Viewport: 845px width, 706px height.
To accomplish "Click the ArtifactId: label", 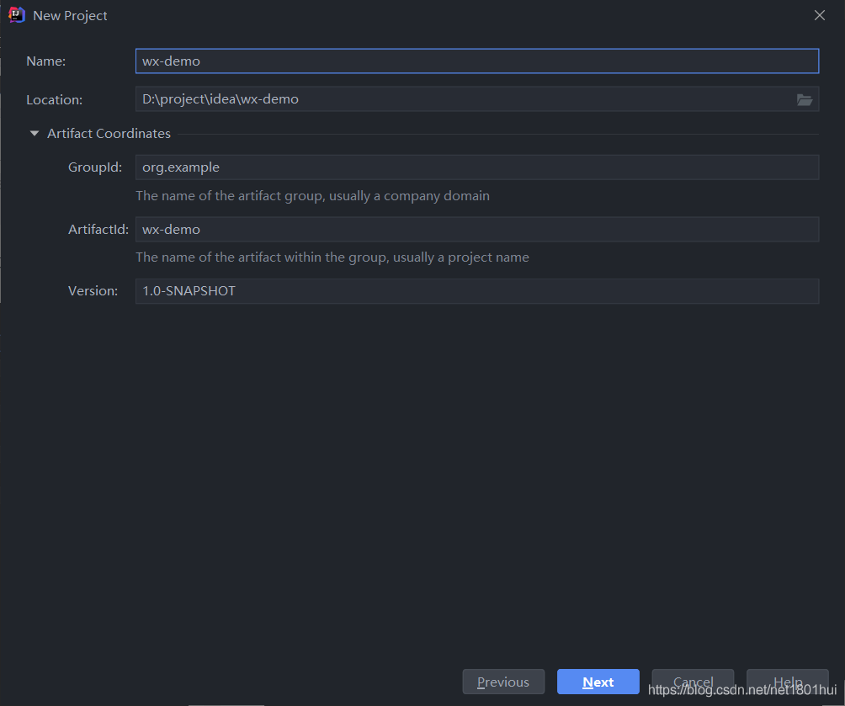I will (x=98, y=229).
